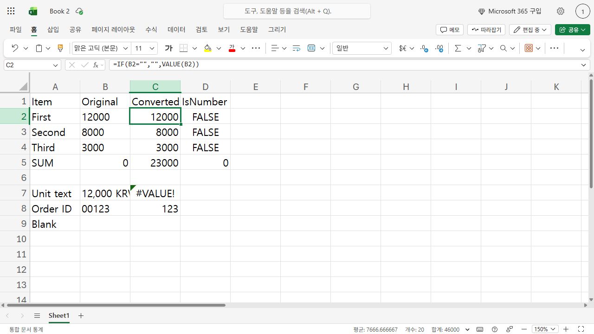
Task: Apply the red font color
Action: (x=232, y=48)
